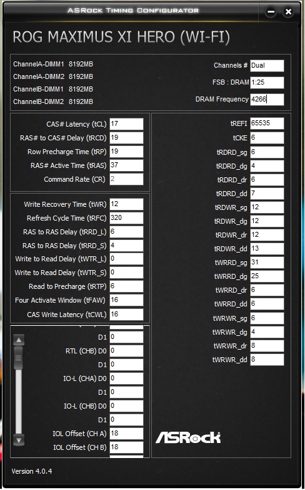Screen dimensions: 305x490
Task: Click the tRDWR_dg field
Action: (x=267, y=221)
